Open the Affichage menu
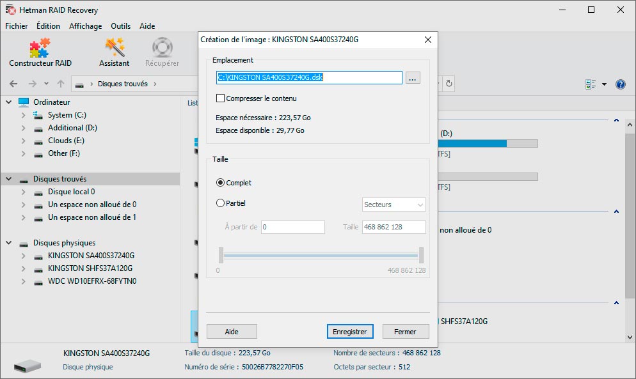Screen dimensions: 636x379 (x=86, y=26)
